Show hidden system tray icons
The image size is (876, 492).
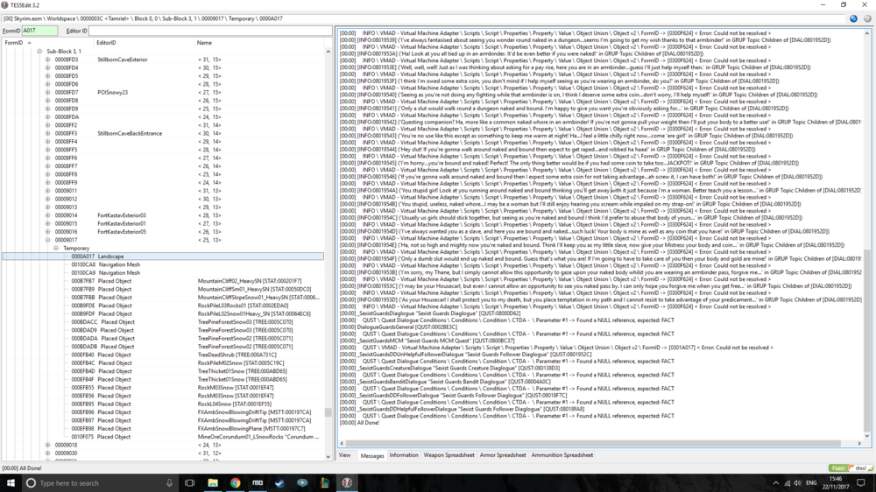coord(775,483)
